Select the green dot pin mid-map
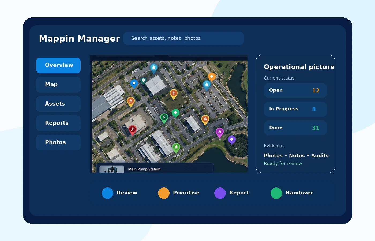The width and height of the screenshot is (375, 241). coord(175,113)
